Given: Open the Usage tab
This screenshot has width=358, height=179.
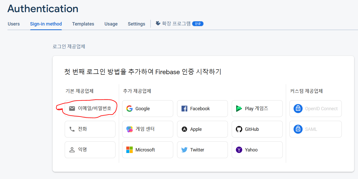Looking at the screenshot, I should point(111,24).
